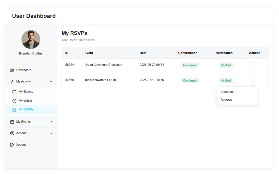
Task: Click the Actions column header
Action: (x=254, y=53)
